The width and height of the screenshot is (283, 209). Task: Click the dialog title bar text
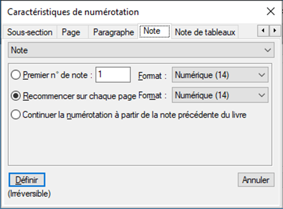(73, 12)
